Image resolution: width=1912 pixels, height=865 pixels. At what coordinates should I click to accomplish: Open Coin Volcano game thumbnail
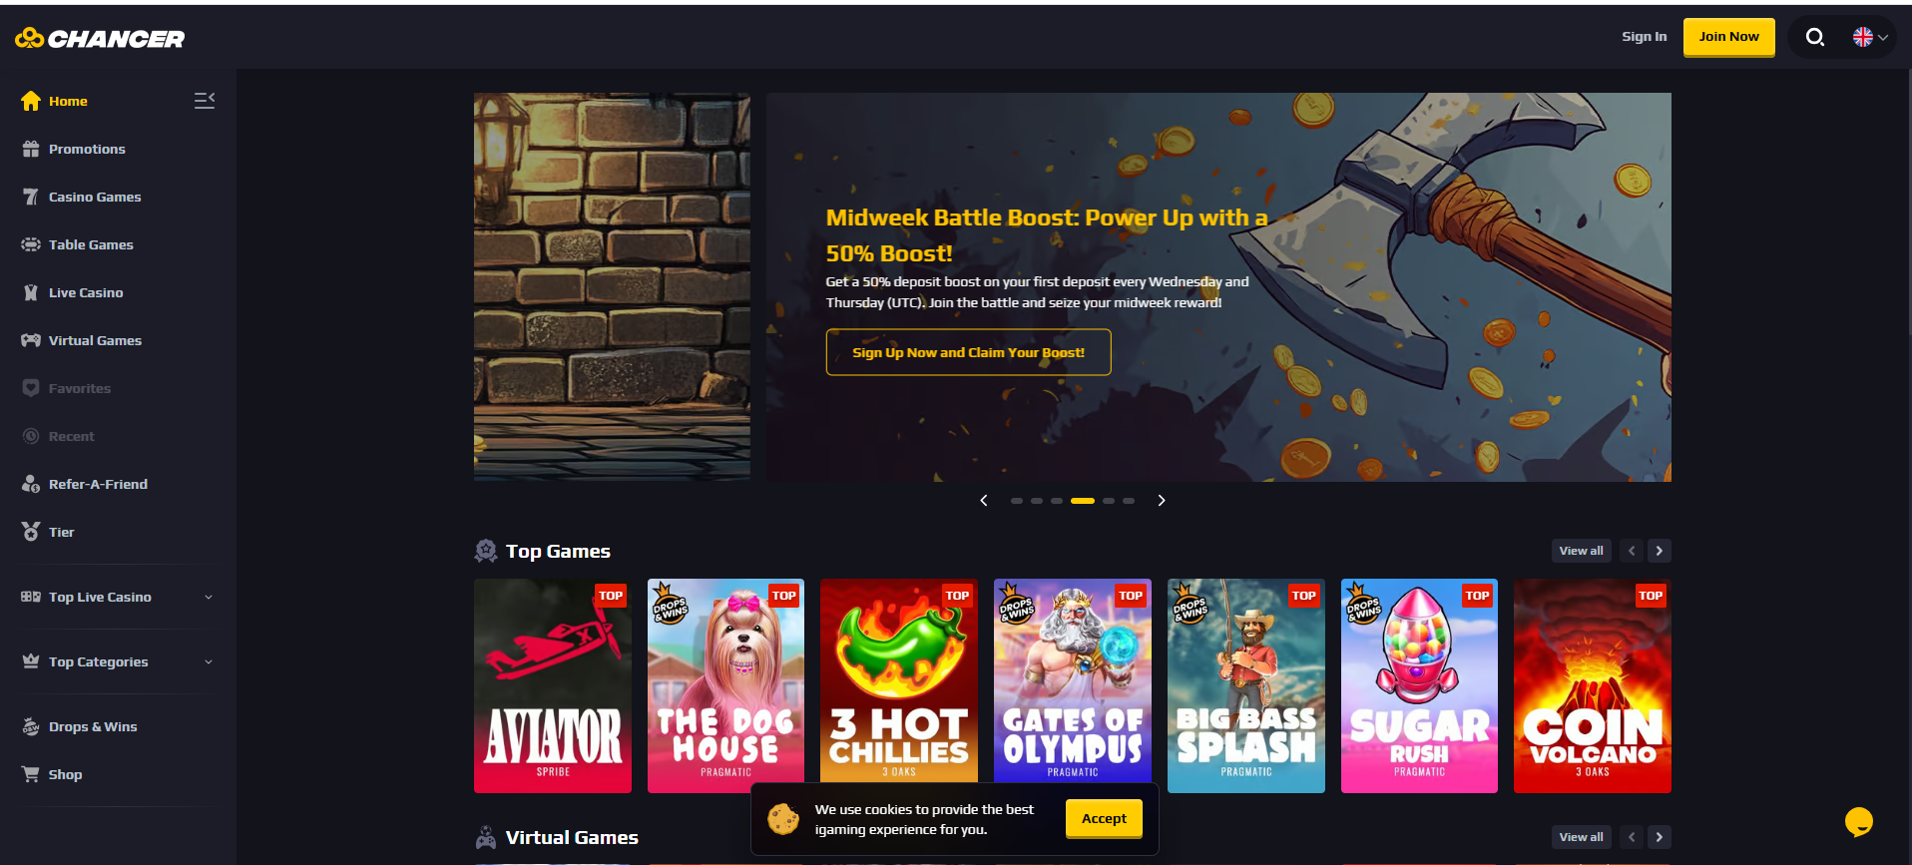point(1593,686)
